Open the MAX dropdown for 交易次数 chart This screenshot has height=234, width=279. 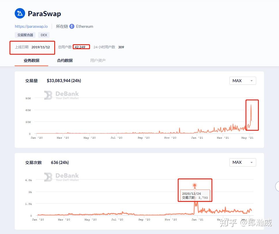(243, 163)
